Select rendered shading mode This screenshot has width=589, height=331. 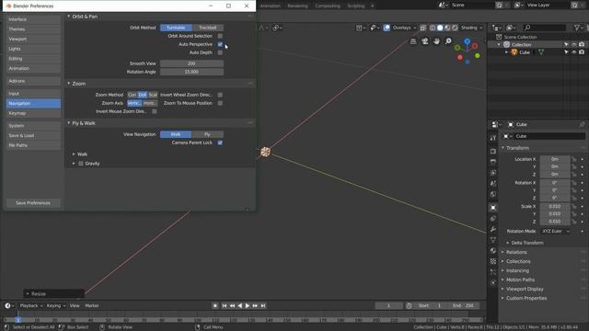coord(455,28)
